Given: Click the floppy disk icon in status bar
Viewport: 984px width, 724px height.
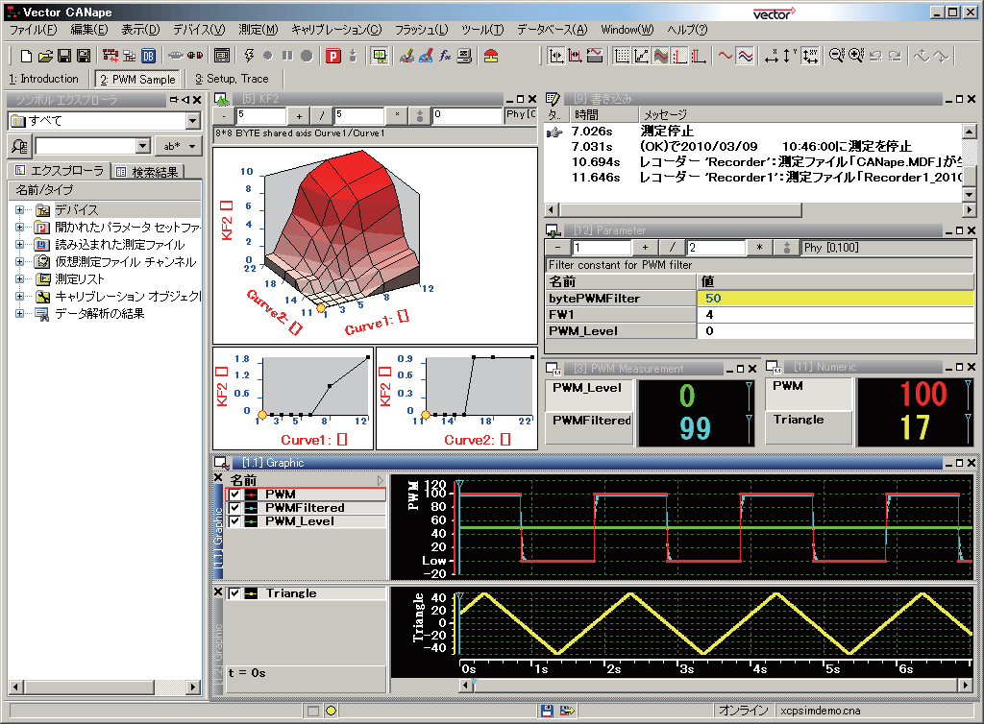Looking at the screenshot, I should click(546, 711).
